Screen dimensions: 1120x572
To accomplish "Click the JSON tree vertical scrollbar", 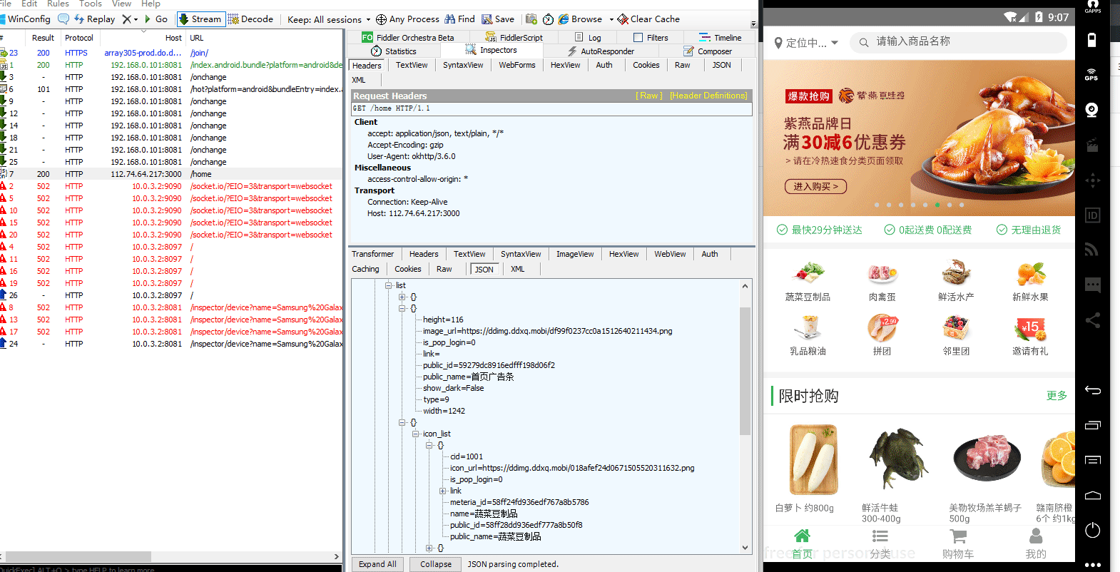I will (745, 371).
